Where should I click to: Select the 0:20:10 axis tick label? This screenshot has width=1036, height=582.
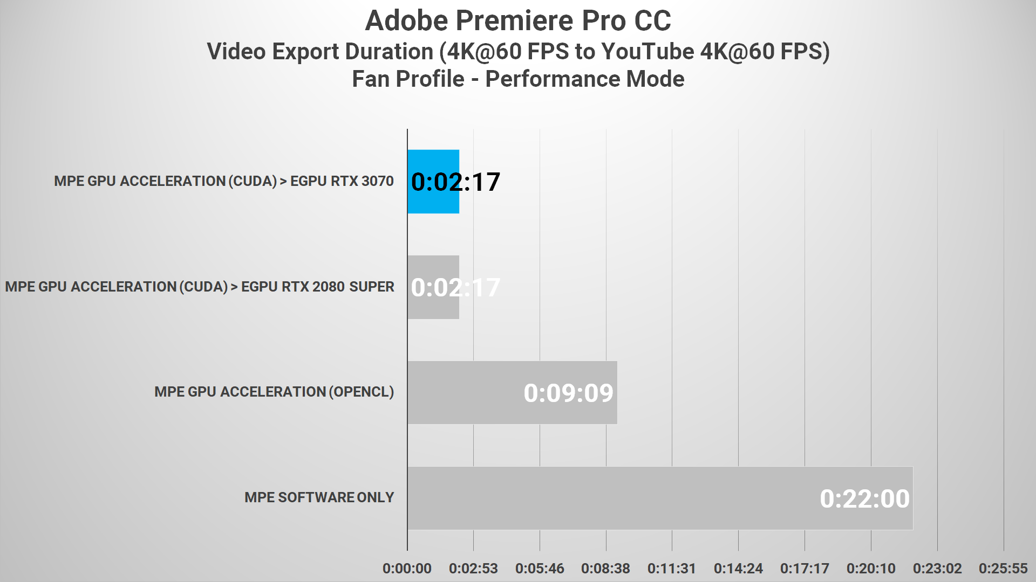[x=871, y=569]
